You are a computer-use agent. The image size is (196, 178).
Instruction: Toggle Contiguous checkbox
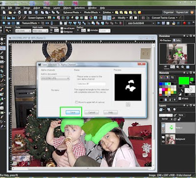tap(62, 32)
